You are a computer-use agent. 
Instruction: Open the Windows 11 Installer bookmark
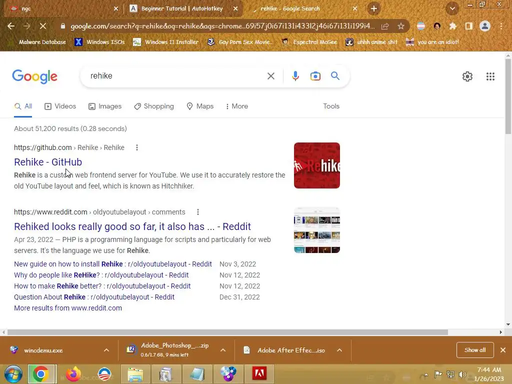[x=166, y=42]
